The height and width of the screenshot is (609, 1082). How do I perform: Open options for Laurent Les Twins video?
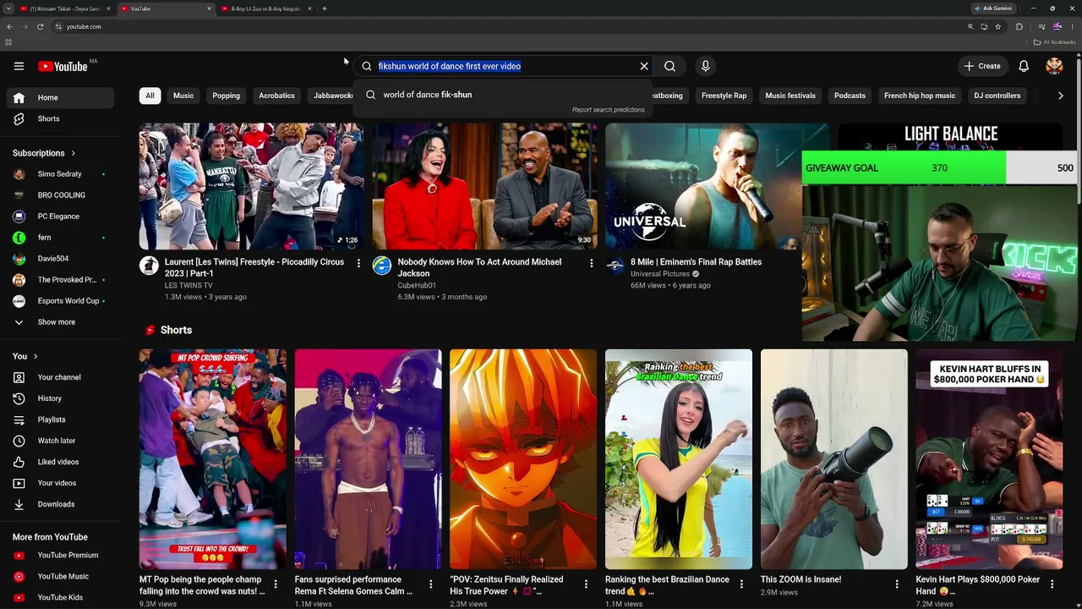358,264
